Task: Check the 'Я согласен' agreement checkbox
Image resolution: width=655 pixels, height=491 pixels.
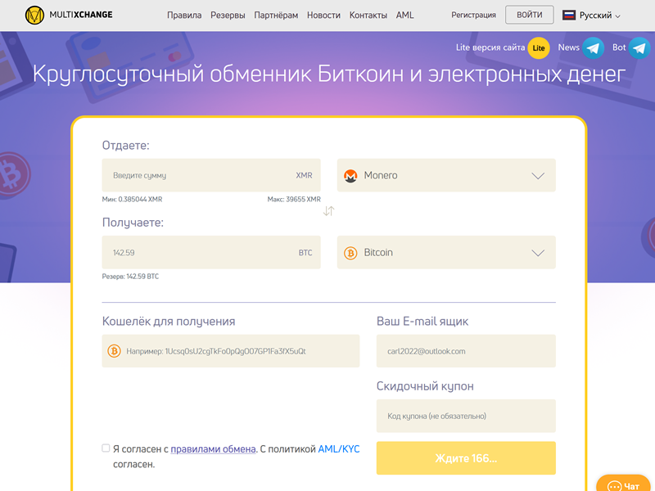Action: click(x=106, y=448)
